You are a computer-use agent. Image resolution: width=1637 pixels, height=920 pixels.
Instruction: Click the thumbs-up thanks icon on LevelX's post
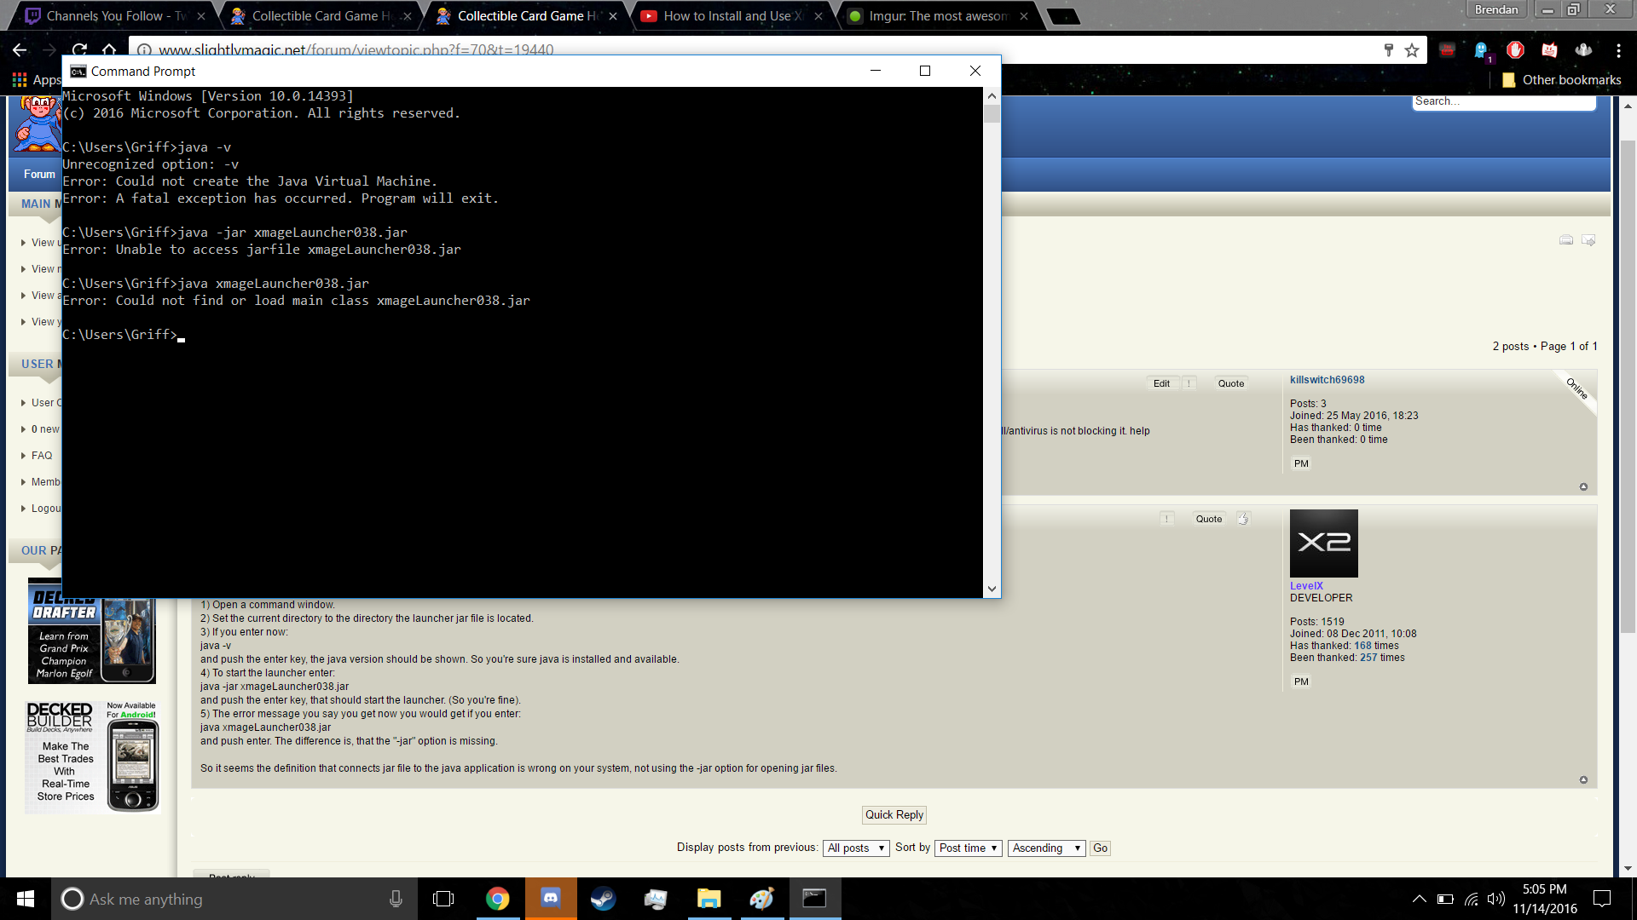tap(1243, 519)
